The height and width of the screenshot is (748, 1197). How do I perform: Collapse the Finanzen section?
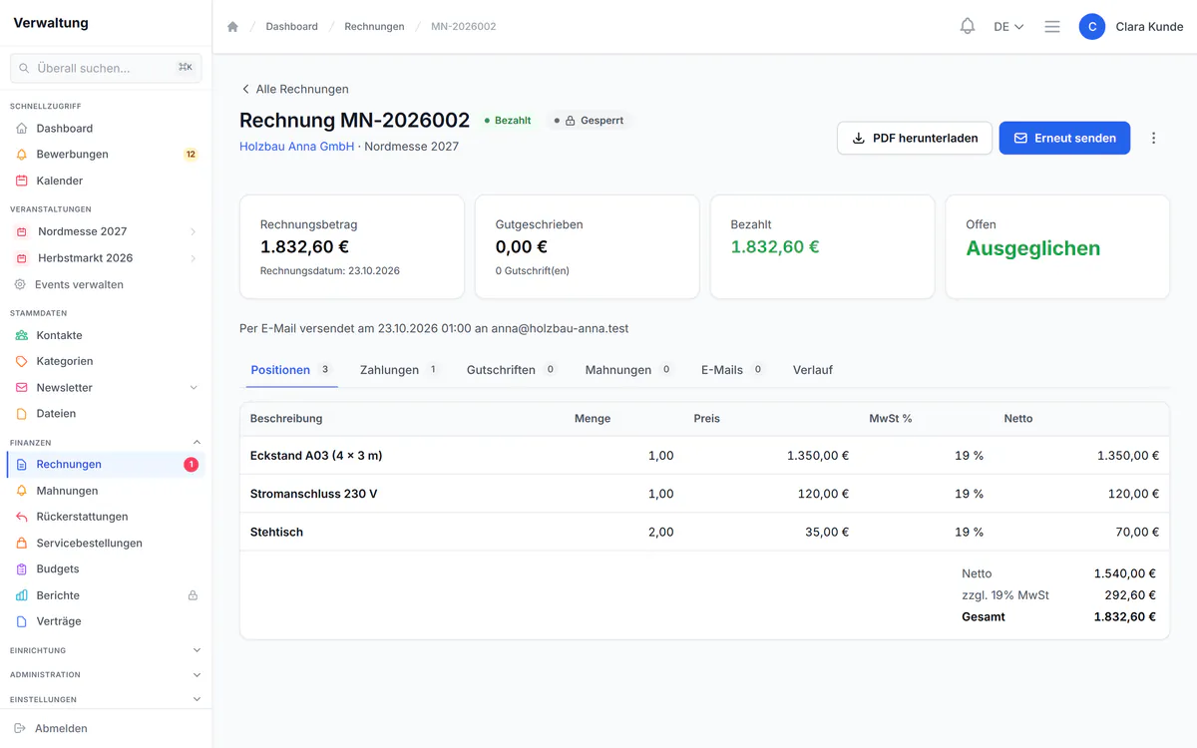pyautogui.click(x=197, y=442)
